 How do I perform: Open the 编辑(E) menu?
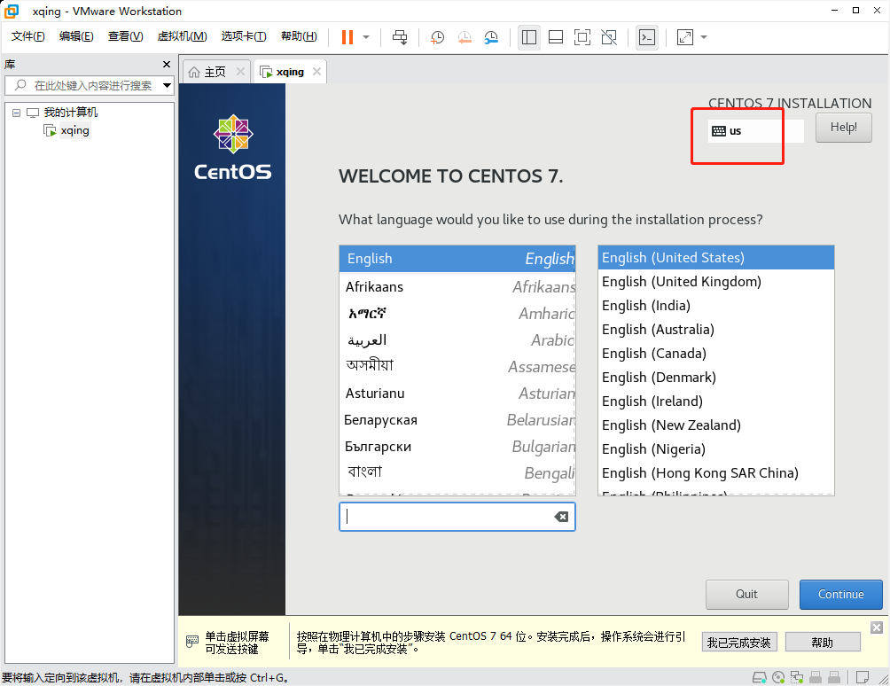(76, 36)
